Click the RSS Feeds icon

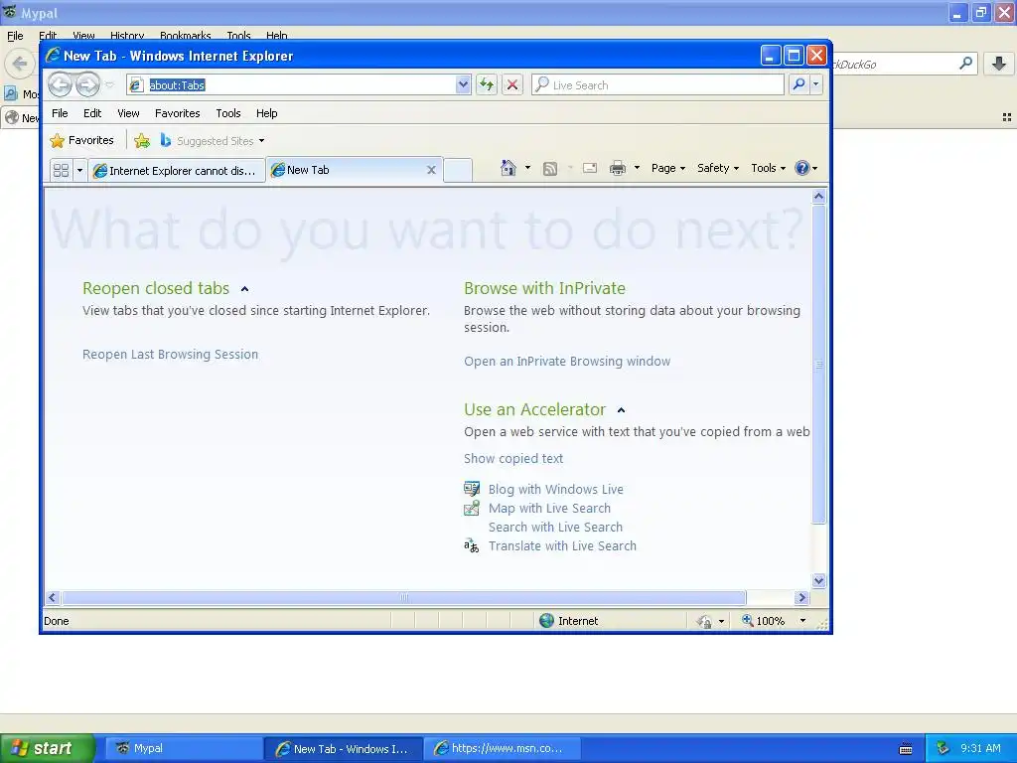[x=550, y=169]
